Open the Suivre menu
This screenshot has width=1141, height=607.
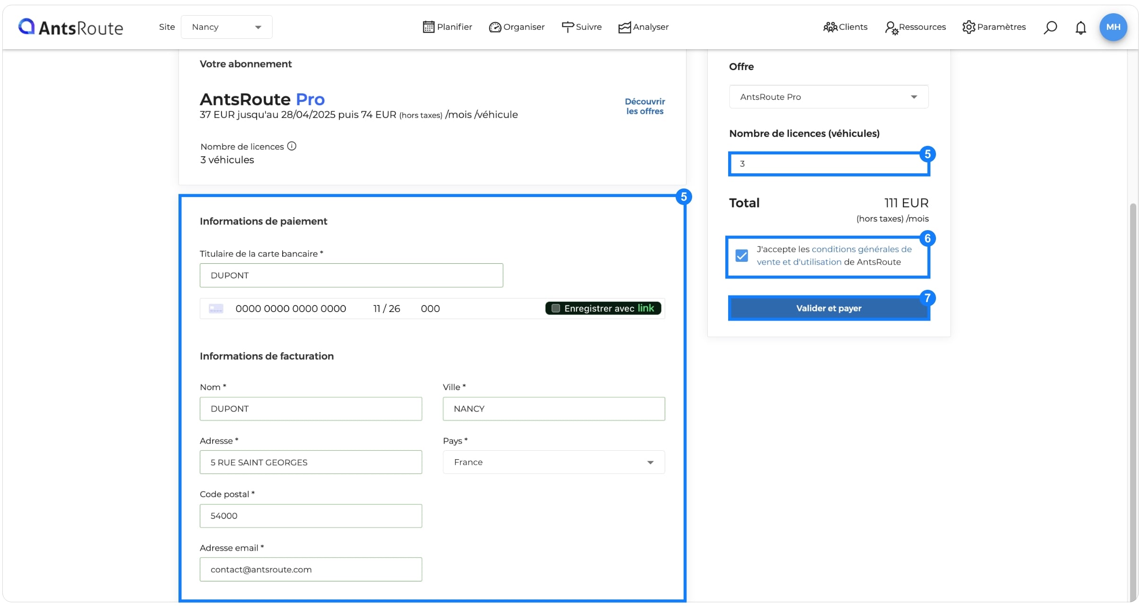581,27
